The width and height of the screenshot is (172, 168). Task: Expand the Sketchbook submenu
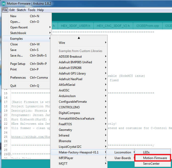point(26,33)
